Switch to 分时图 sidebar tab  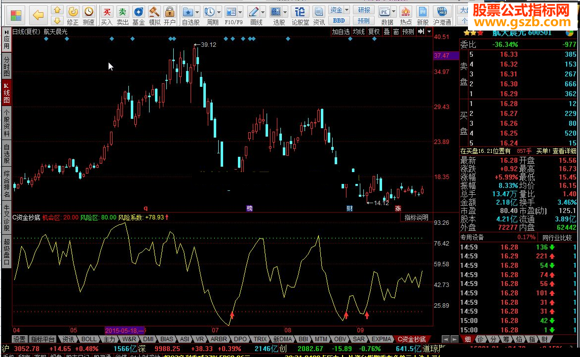(x=6, y=67)
